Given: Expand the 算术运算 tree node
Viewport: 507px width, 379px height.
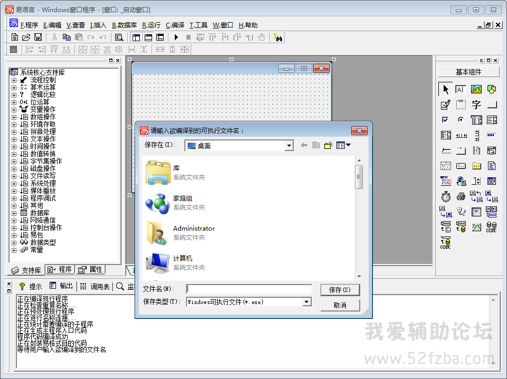Looking at the screenshot, I should (x=14, y=88).
